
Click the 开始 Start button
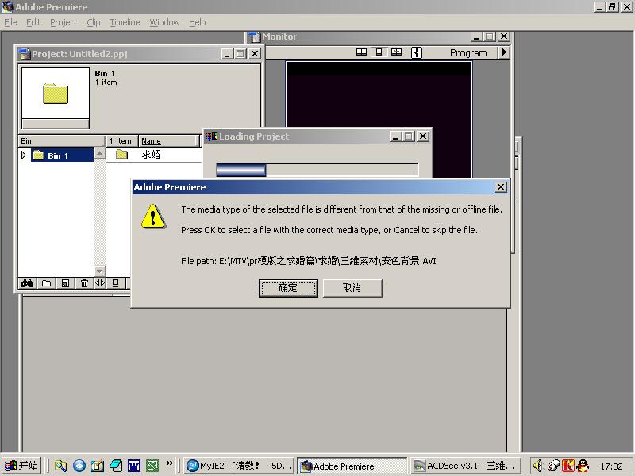pyautogui.click(x=21, y=466)
